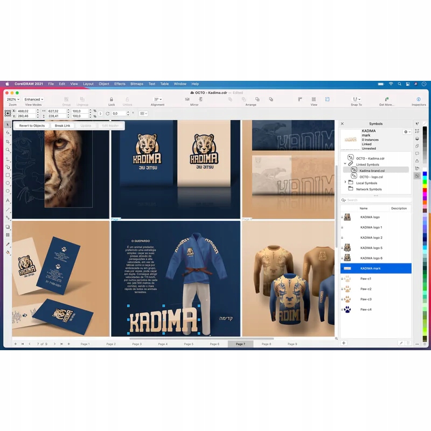Click the symbol Search field
431x431 pixels.
(376, 200)
